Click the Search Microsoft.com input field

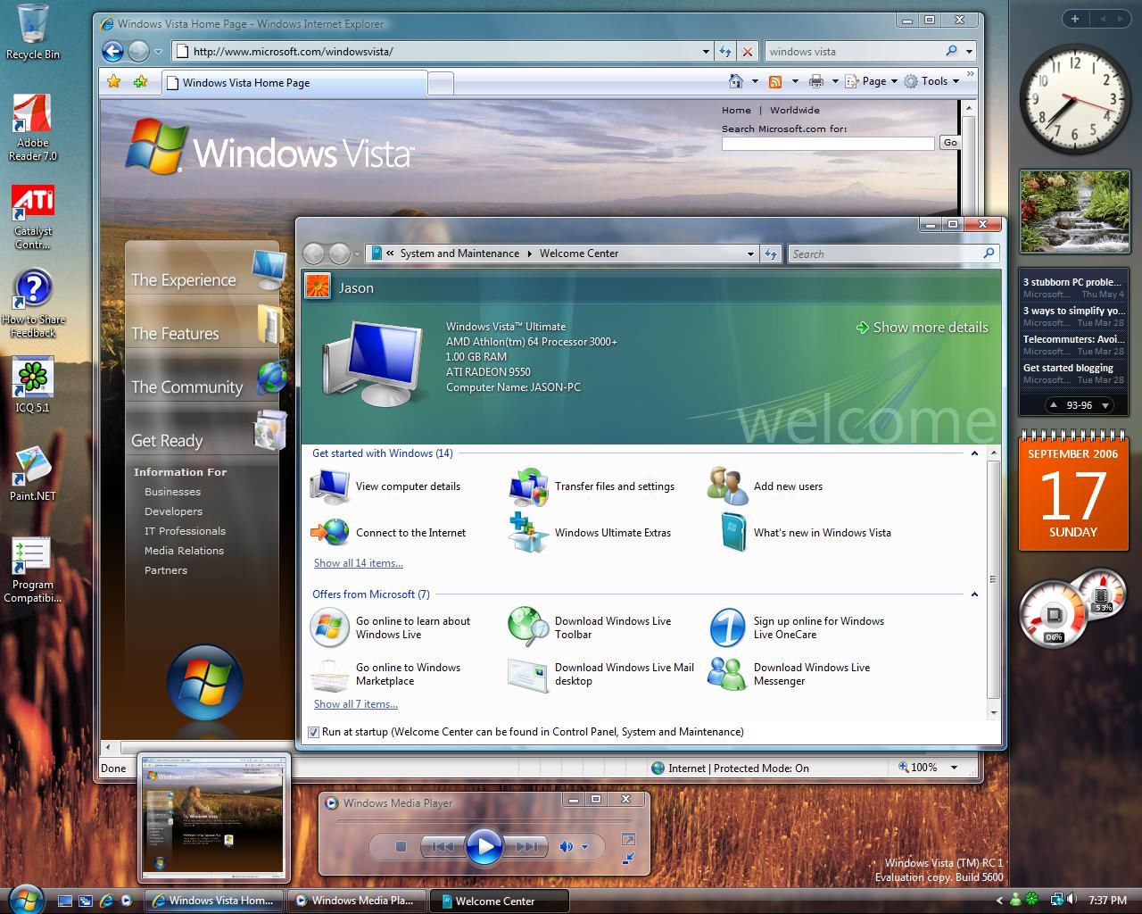[x=827, y=144]
